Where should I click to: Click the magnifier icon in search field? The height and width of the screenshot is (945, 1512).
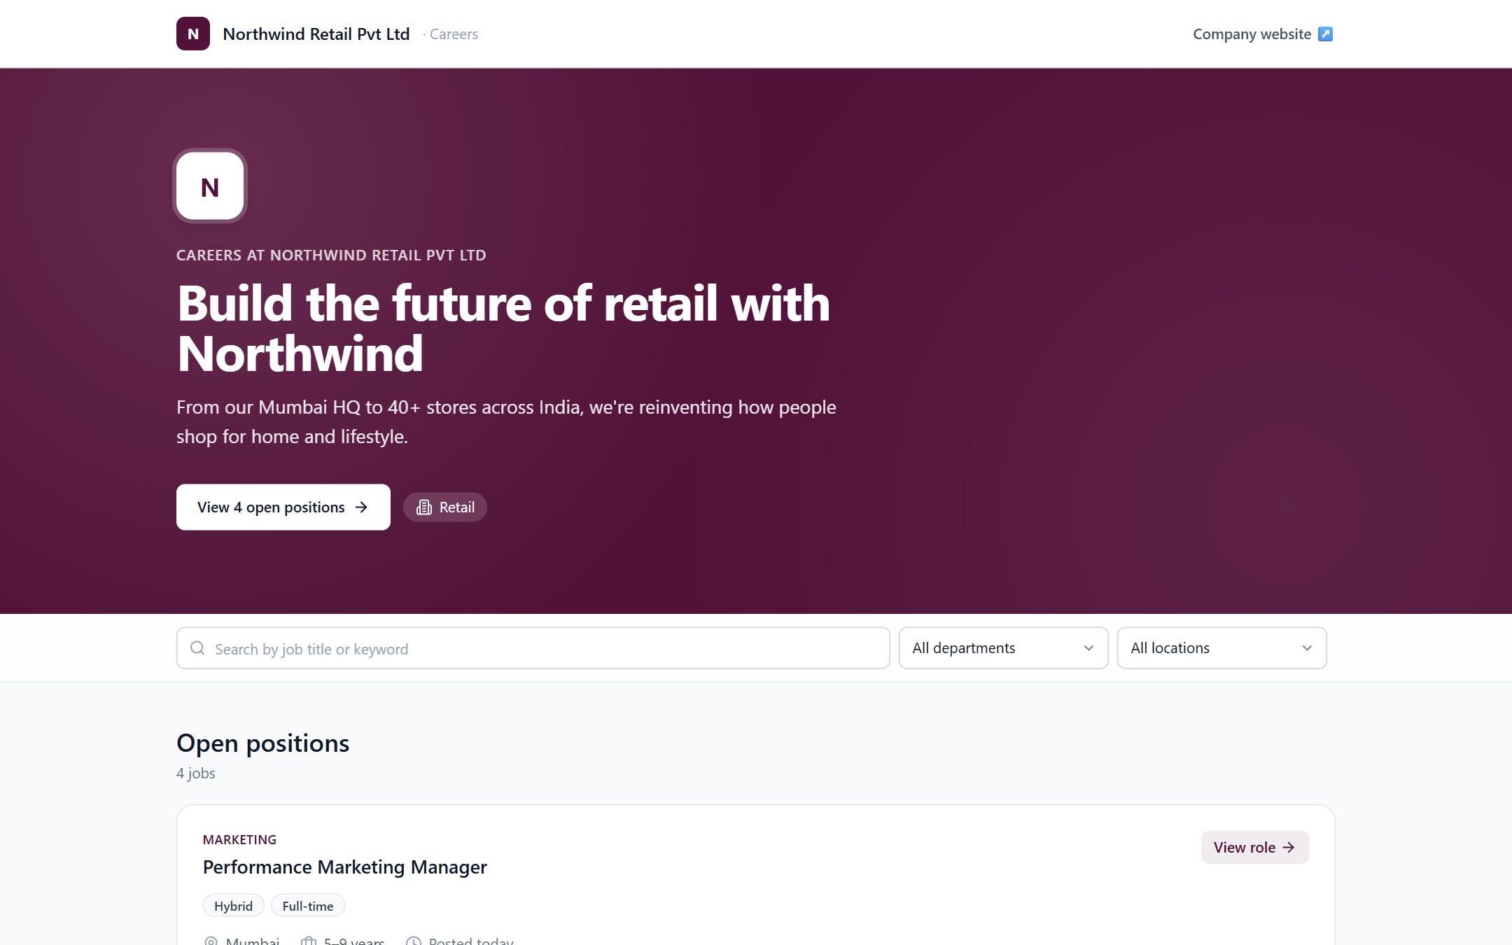[198, 648]
